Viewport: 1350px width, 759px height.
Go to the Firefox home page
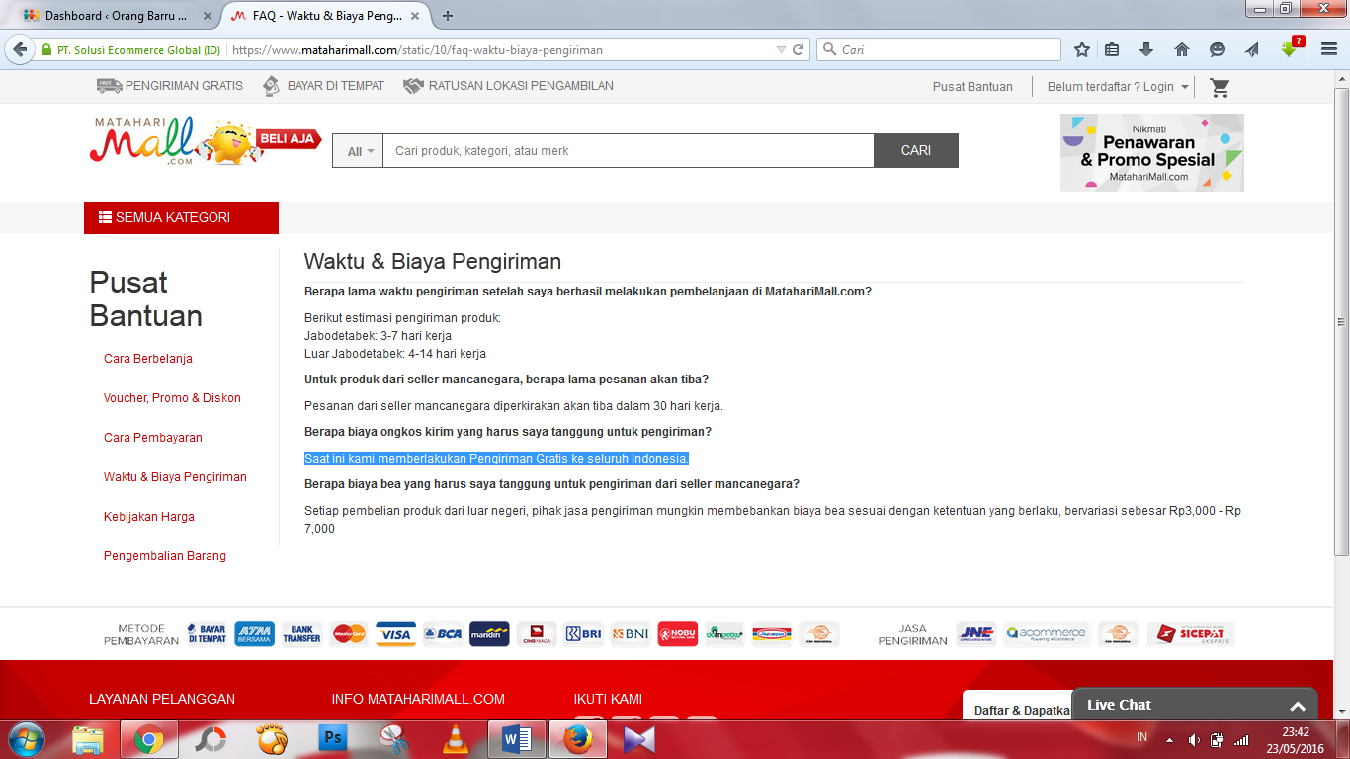click(x=1182, y=49)
